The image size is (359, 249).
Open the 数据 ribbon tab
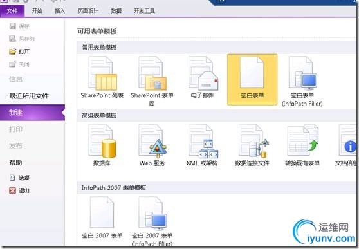(x=116, y=10)
